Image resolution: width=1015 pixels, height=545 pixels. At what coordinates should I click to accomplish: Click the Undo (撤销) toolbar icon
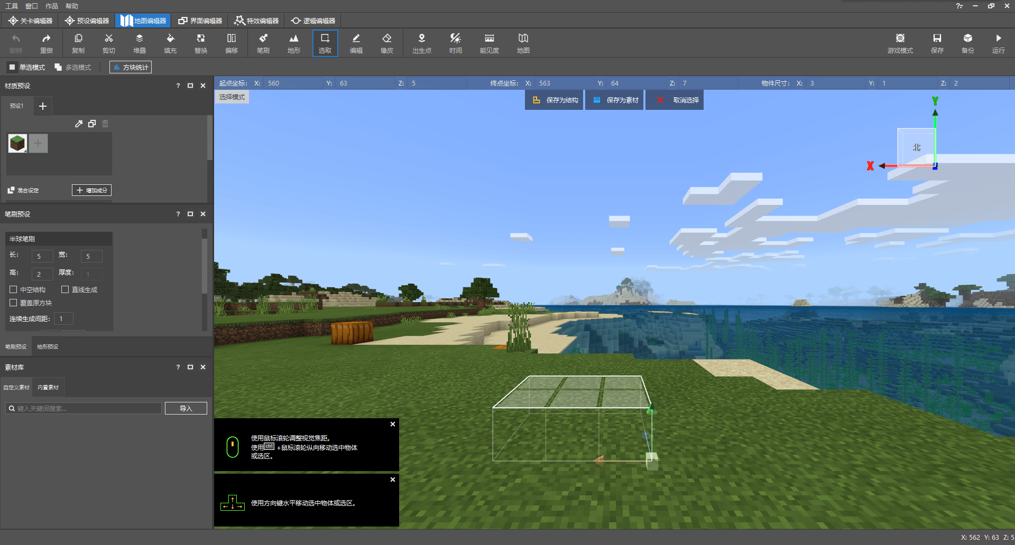click(16, 43)
